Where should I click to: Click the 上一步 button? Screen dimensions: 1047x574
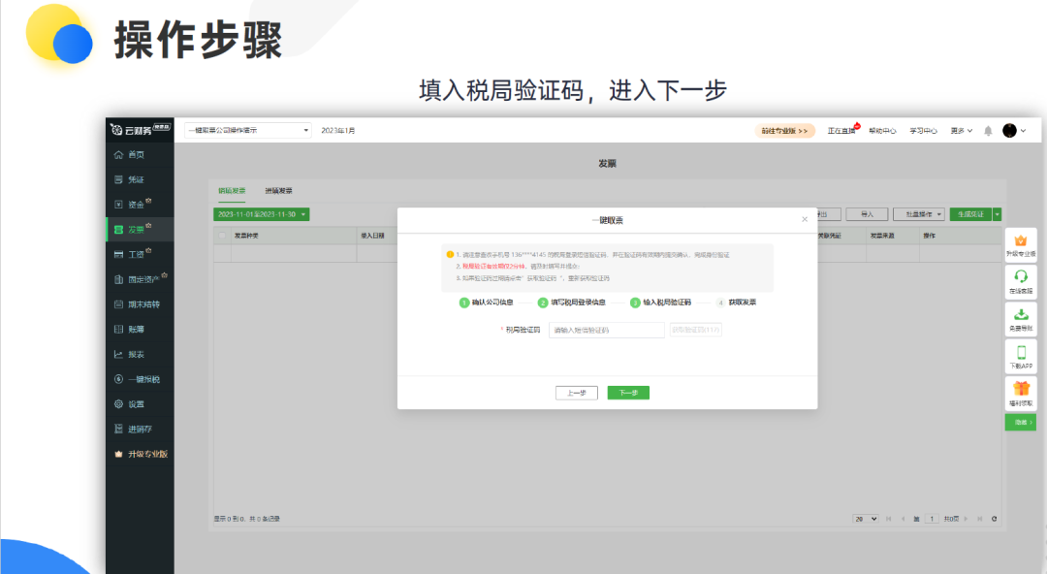[576, 393]
